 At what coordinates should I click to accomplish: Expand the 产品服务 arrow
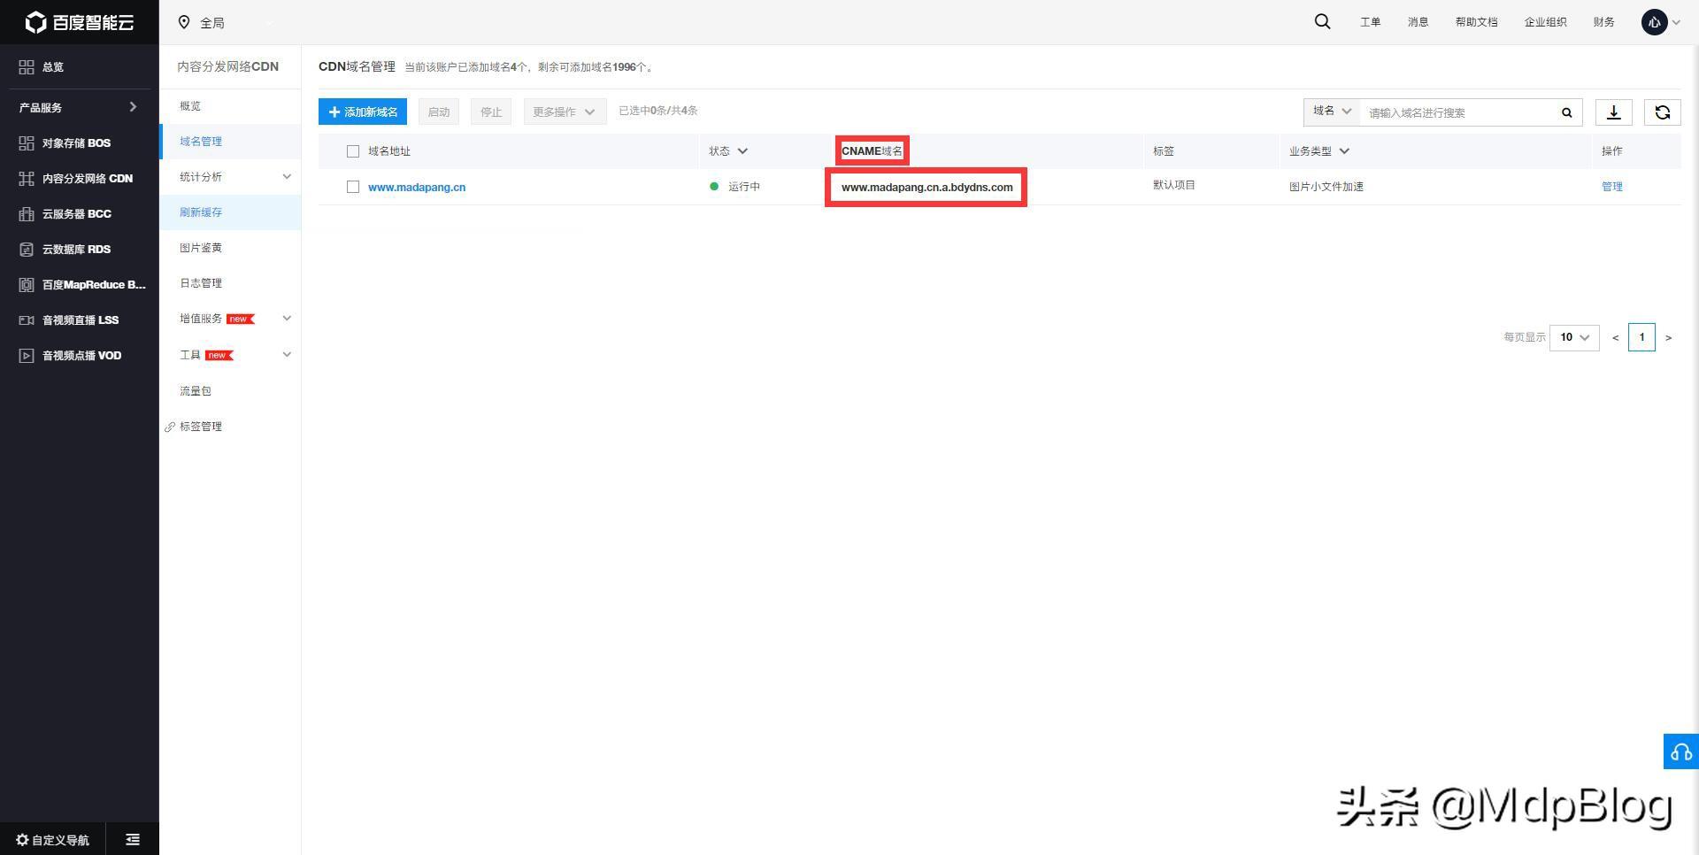pos(133,107)
